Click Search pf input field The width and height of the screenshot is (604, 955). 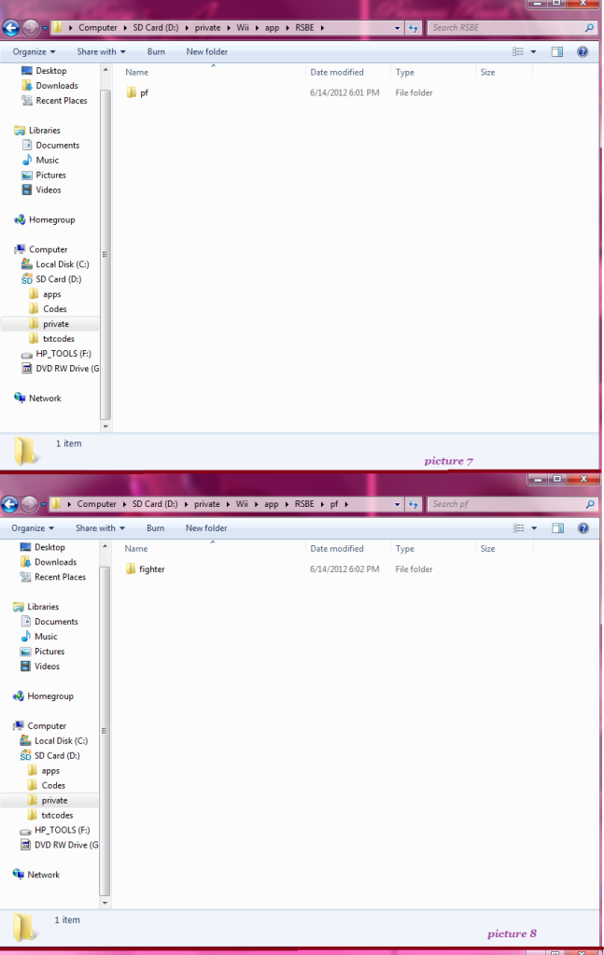pyautogui.click(x=505, y=504)
